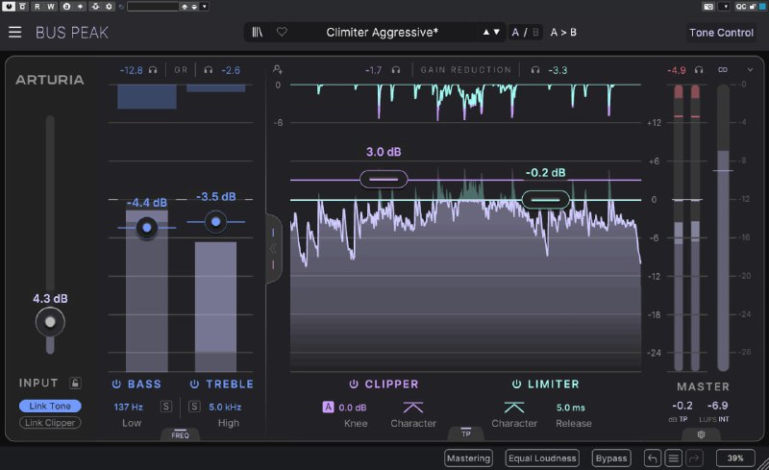Viewport: 769px width, 470px height.
Task: Enable host Read automation R button
Action: coord(37,7)
